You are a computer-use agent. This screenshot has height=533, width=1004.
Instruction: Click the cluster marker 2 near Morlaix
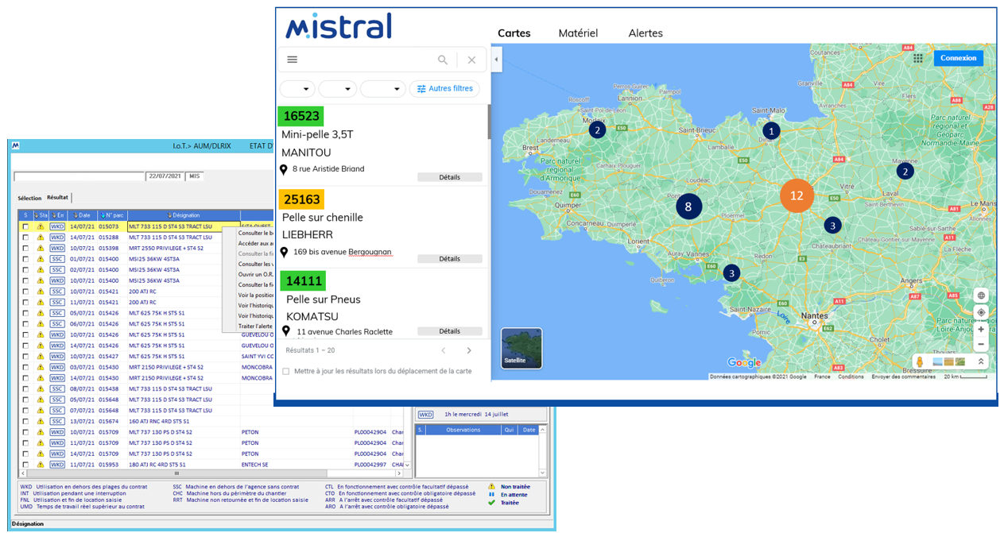[x=597, y=129]
